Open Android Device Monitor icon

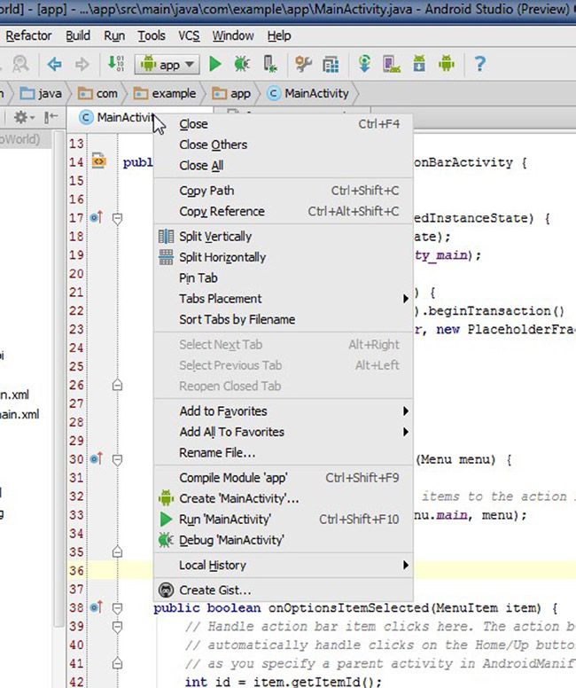(x=447, y=65)
